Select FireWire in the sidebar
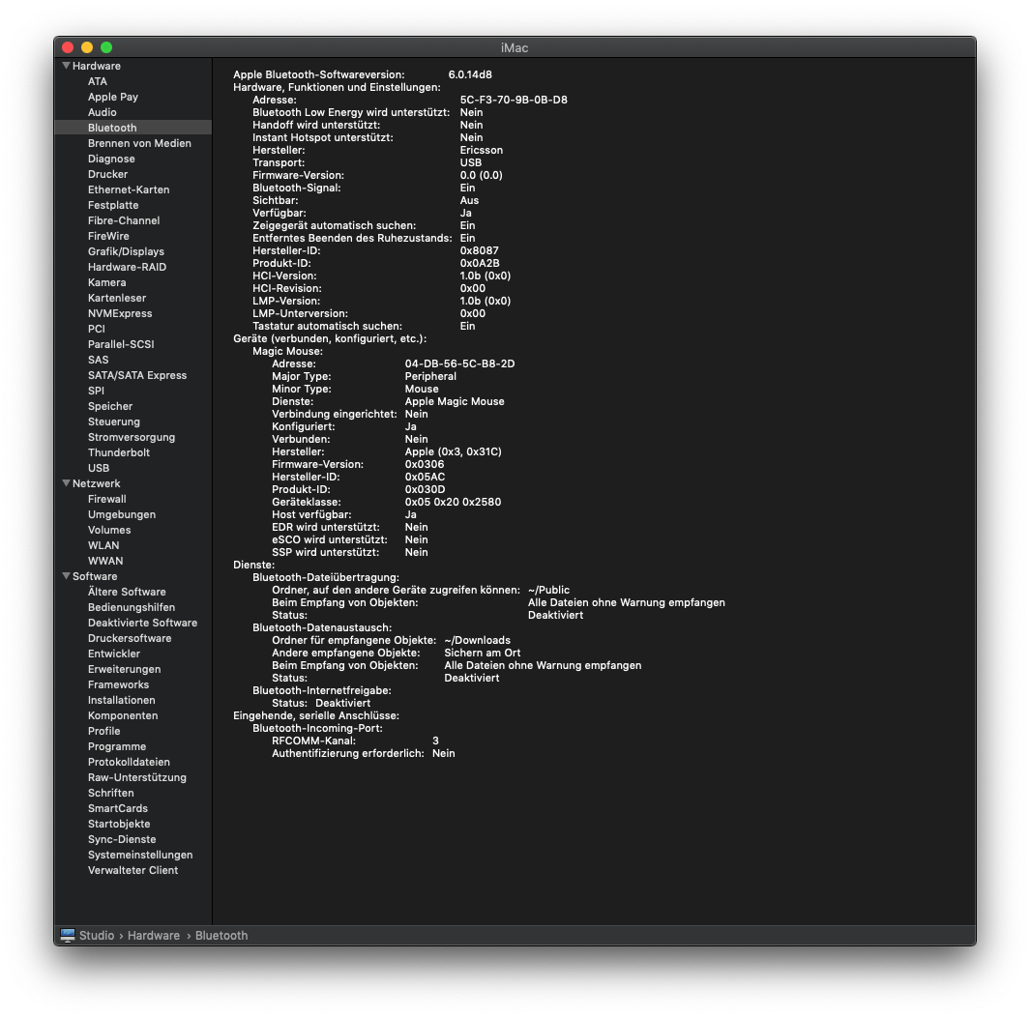 click(108, 236)
